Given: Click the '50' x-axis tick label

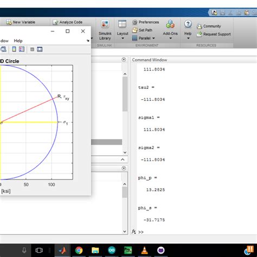Looking at the screenshot, I should (26, 184).
